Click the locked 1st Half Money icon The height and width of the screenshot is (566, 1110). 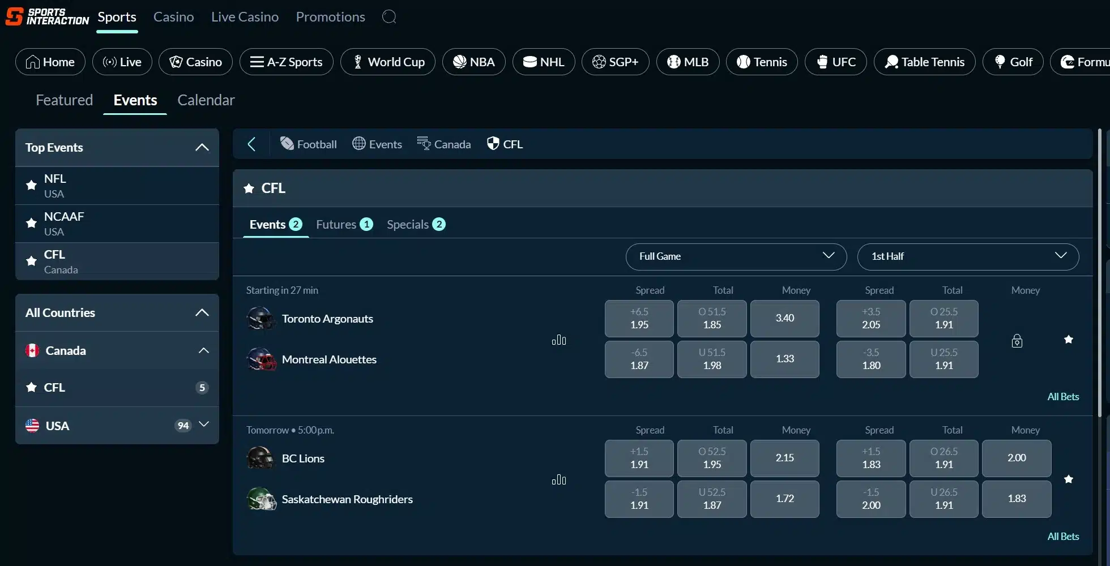[1017, 341]
